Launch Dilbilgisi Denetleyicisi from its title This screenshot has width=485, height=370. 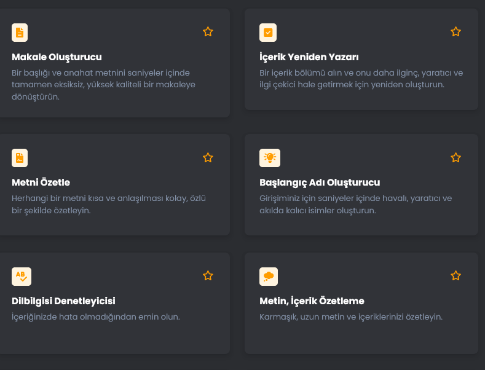click(x=63, y=301)
